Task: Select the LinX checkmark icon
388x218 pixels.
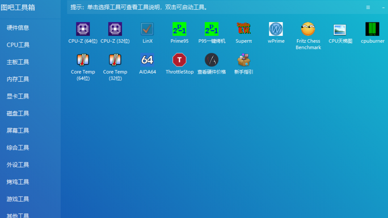Action: (x=147, y=29)
